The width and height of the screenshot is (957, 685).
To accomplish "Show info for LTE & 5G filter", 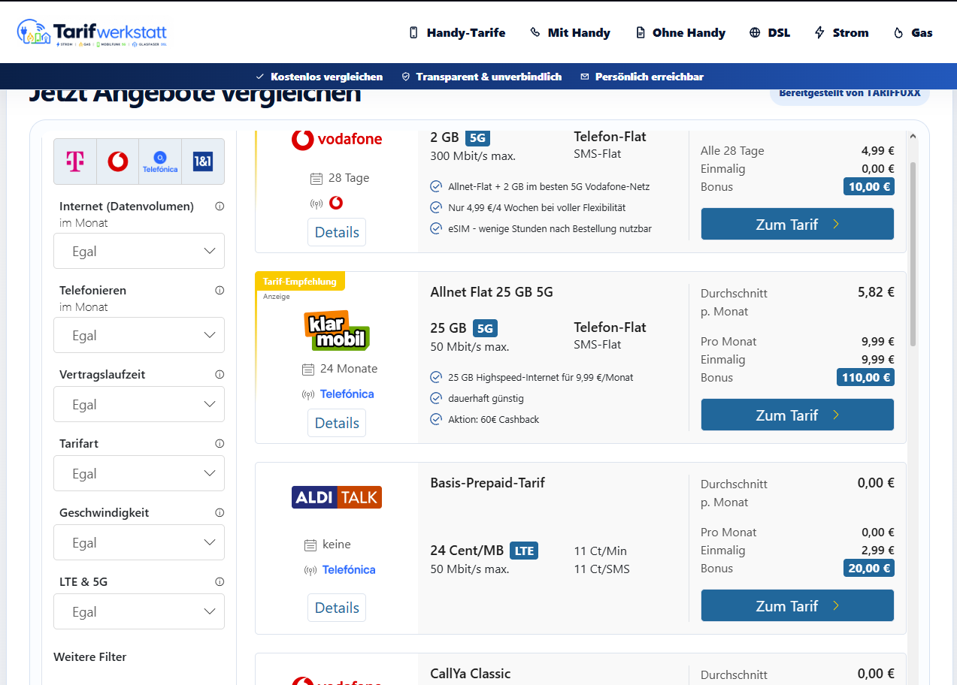I will [220, 582].
